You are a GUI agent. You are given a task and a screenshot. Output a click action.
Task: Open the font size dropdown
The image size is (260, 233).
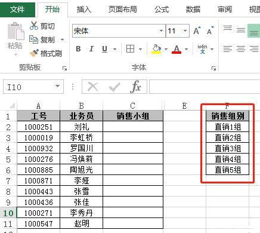(x=185, y=30)
